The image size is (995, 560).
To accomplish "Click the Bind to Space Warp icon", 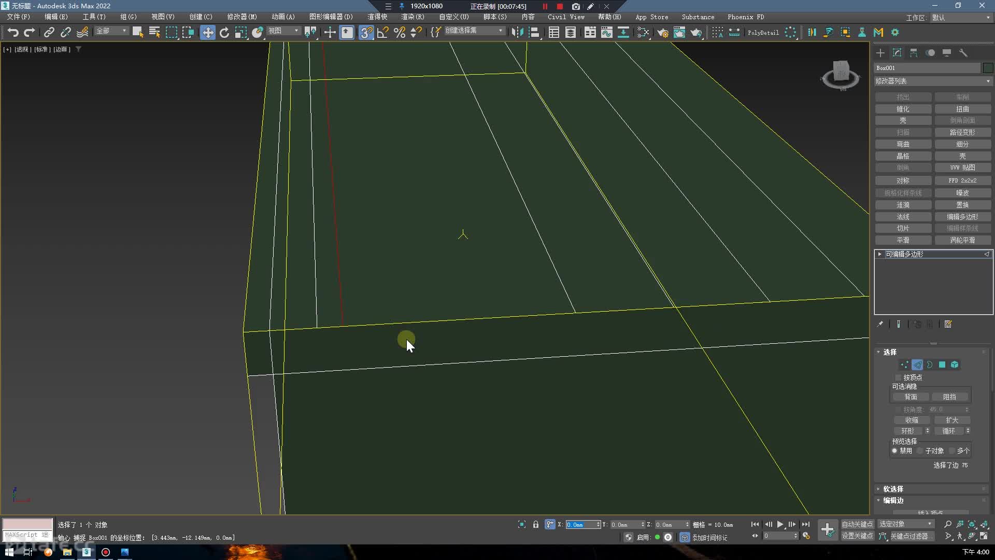I will pyautogui.click(x=82, y=32).
